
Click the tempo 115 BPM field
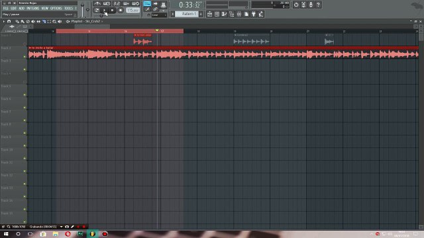[132, 11]
